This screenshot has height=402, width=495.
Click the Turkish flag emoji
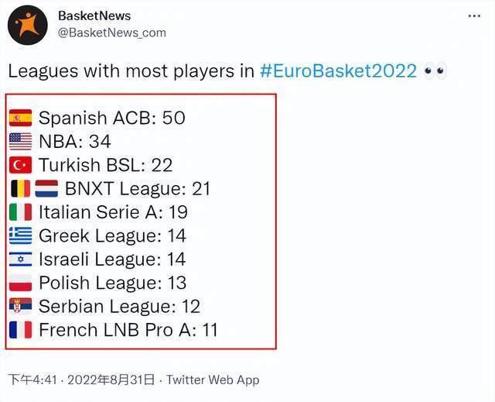click(21, 165)
